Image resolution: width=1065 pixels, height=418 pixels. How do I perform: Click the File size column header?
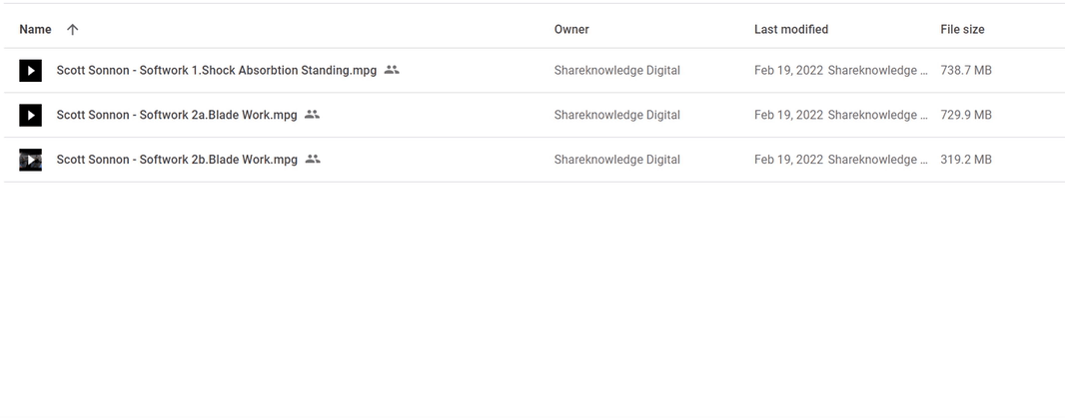coord(962,30)
